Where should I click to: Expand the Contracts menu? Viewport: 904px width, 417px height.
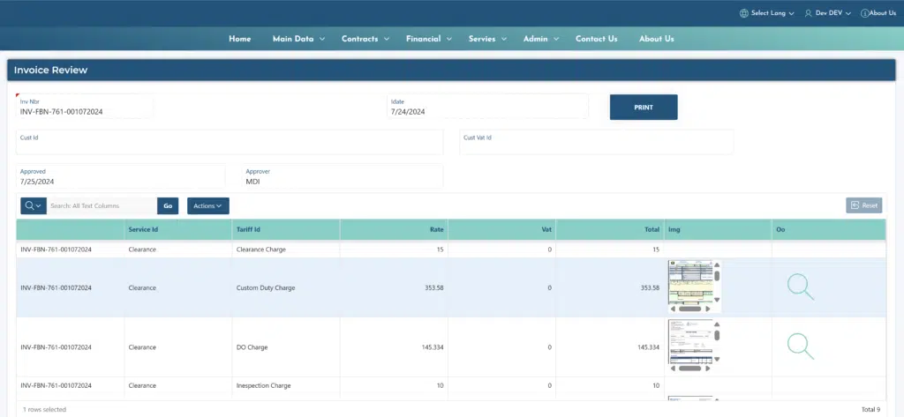click(365, 39)
